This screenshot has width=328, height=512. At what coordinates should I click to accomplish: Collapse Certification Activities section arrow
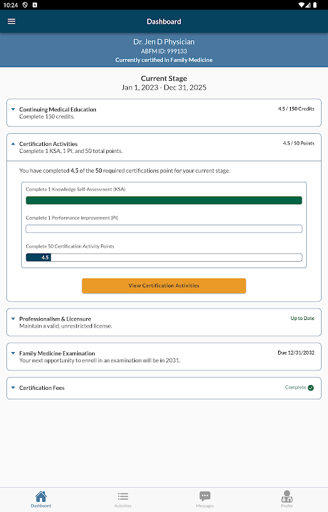(x=13, y=143)
